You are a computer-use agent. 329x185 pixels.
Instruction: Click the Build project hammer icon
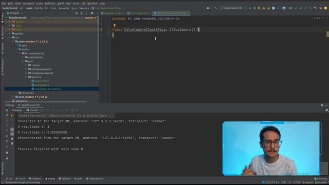(215, 8)
